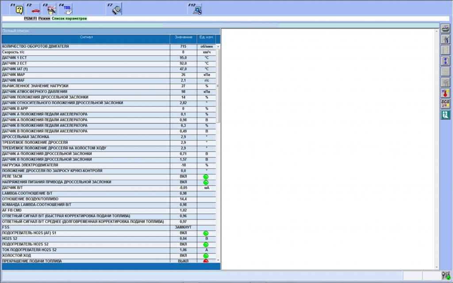The width and height of the screenshot is (453, 283).
Task: Click green indicator for ХОЛОСТОЙ ХОД
Action: click(206, 256)
